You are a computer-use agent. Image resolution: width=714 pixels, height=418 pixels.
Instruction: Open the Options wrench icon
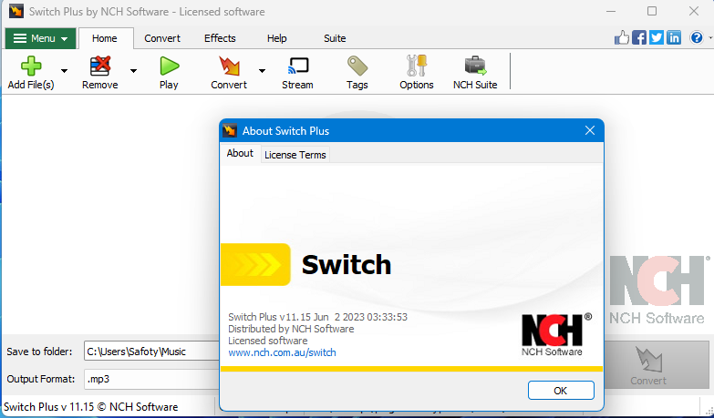[x=417, y=66]
